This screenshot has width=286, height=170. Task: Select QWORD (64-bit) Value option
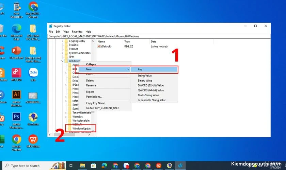click(154, 90)
